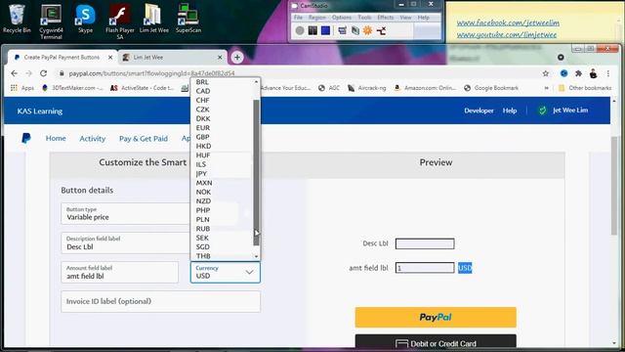The image size is (625, 352).
Task: Bookmark page with star icon
Action: [x=546, y=73]
